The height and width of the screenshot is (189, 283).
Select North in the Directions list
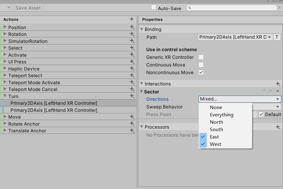click(216, 122)
